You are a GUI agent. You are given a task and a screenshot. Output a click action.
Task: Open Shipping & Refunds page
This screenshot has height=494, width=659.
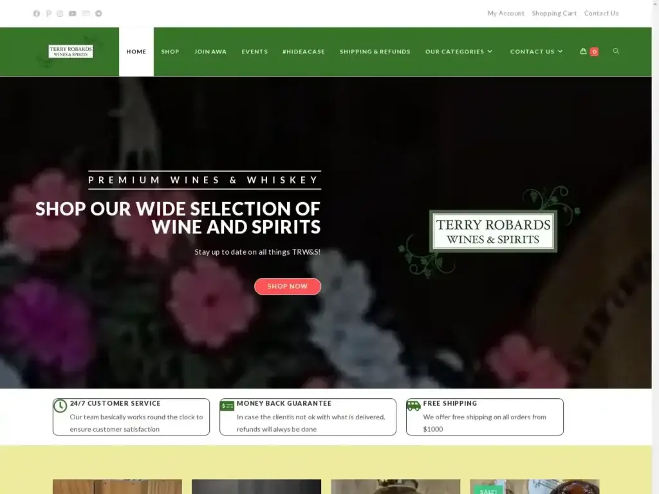coord(375,51)
